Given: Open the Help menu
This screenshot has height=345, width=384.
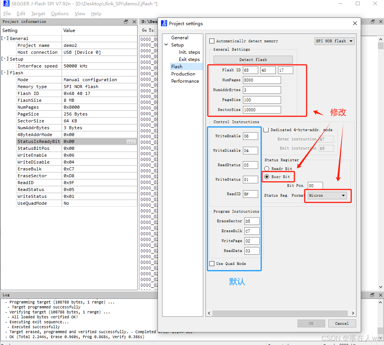Looking at the screenshot, I should (x=96, y=13).
